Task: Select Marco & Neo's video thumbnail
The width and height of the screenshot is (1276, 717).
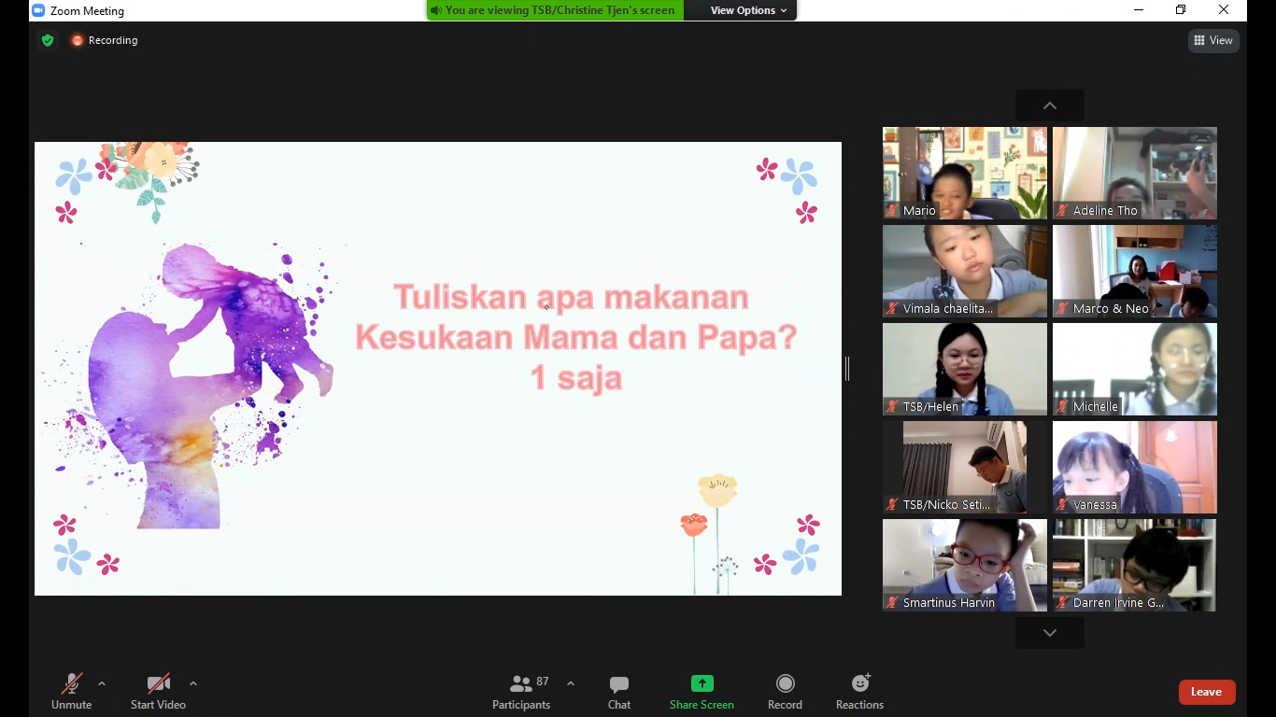Action: coord(1135,271)
